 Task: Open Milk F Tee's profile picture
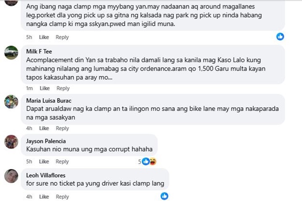[x=11, y=53]
